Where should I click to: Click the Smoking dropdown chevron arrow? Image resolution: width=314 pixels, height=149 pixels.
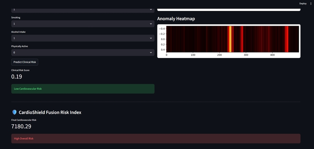click(151, 24)
